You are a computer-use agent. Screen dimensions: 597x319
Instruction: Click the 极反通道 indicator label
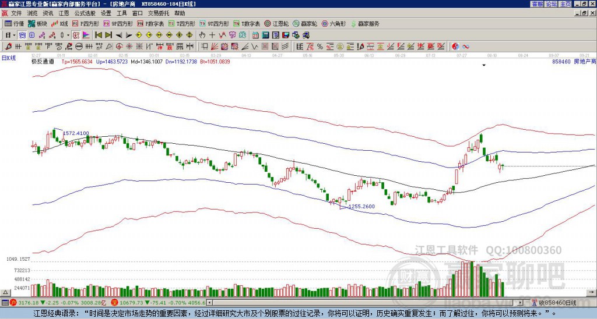[43, 61]
